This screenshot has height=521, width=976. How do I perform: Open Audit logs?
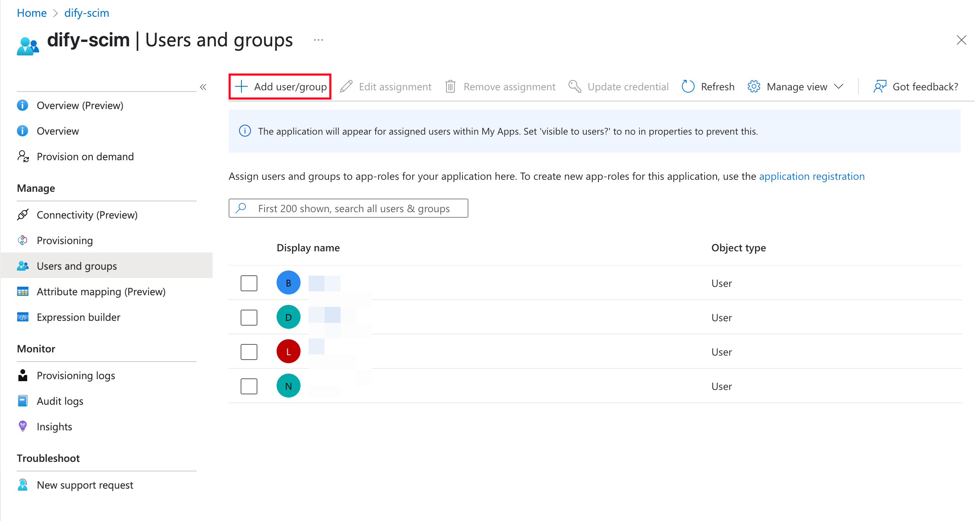(60, 401)
